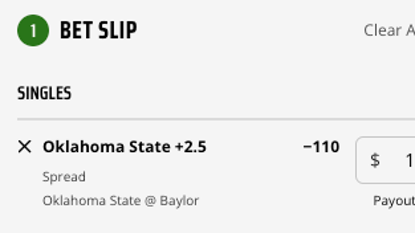Click the divider line below SINGLES
Screen dimensions: 415x233
(216, 119)
